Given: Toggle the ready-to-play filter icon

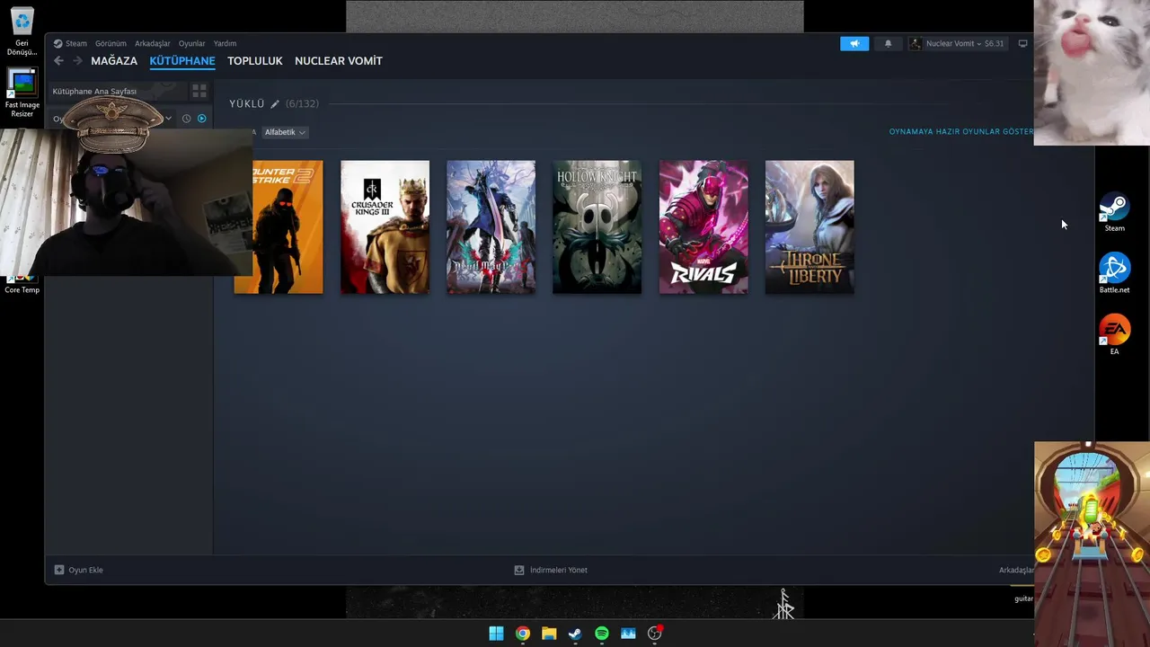Looking at the screenshot, I should click(201, 119).
